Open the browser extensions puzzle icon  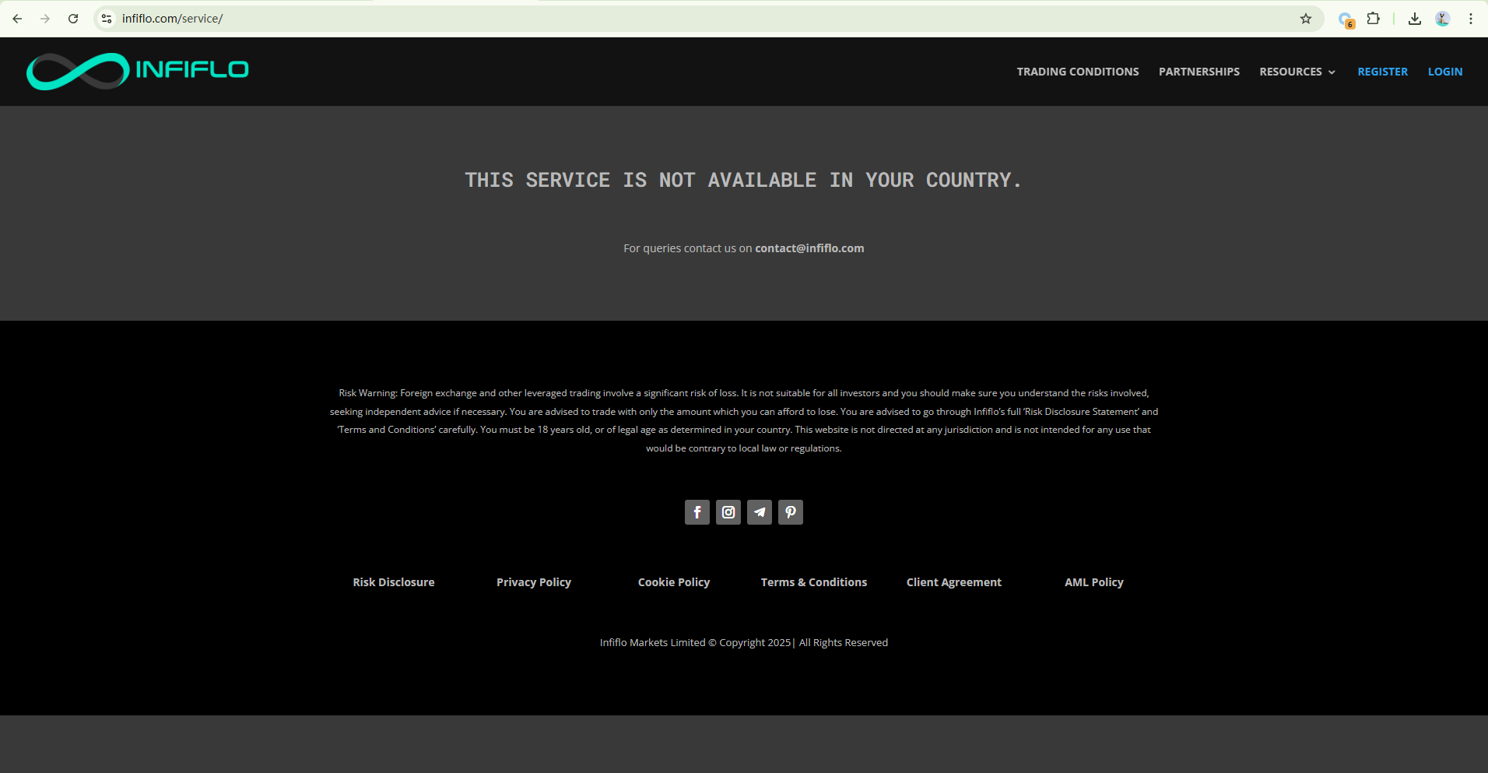pyautogui.click(x=1373, y=19)
